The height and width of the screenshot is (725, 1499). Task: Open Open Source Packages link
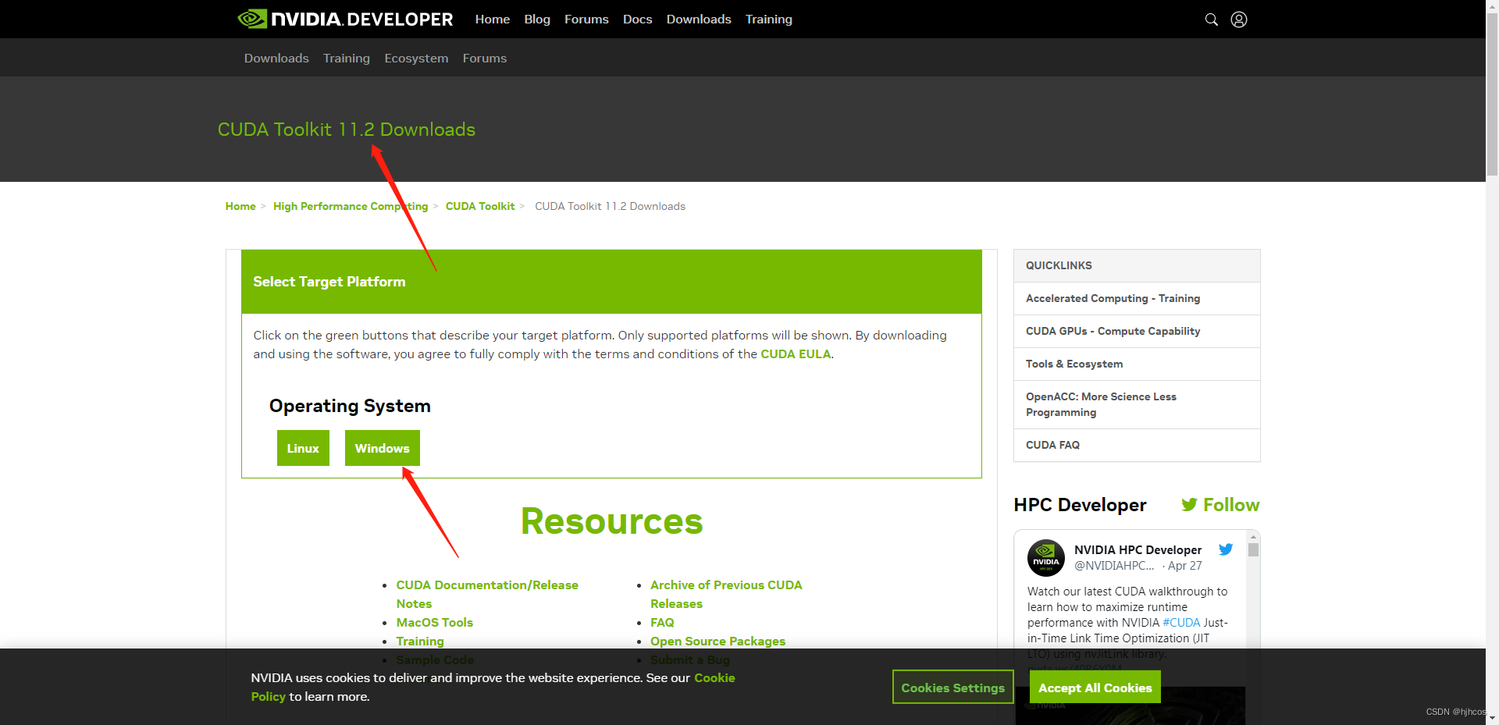(717, 641)
